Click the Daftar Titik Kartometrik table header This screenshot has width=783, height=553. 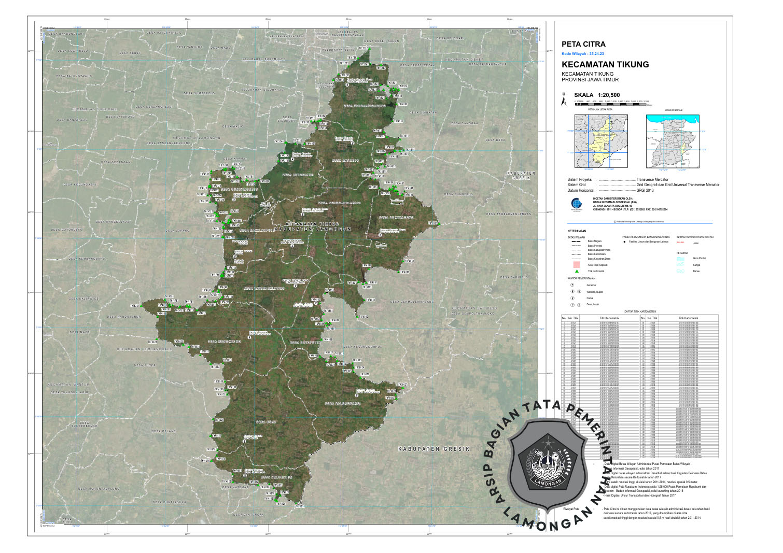640,311
